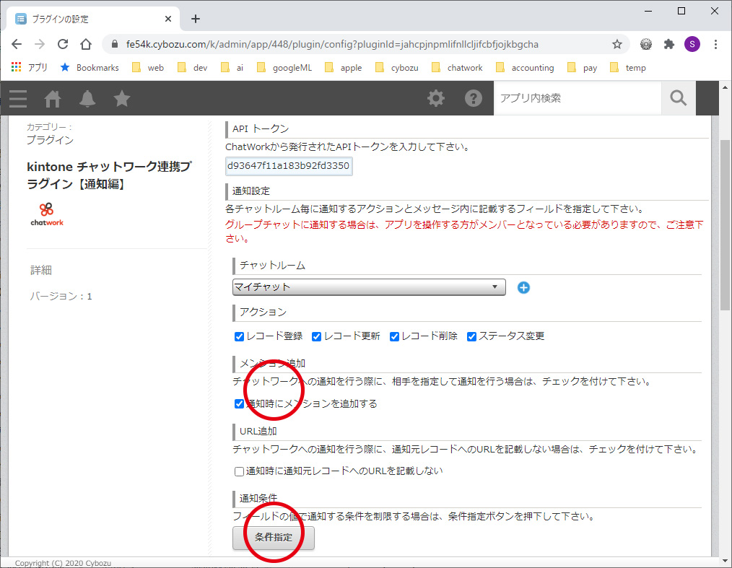Open the web bookmark folder

pos(148,68)
